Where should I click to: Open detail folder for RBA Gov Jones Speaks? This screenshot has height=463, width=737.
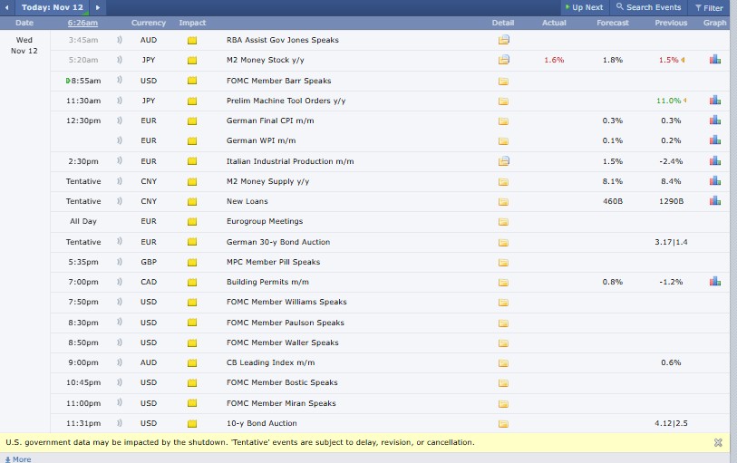tap(503, 40)
